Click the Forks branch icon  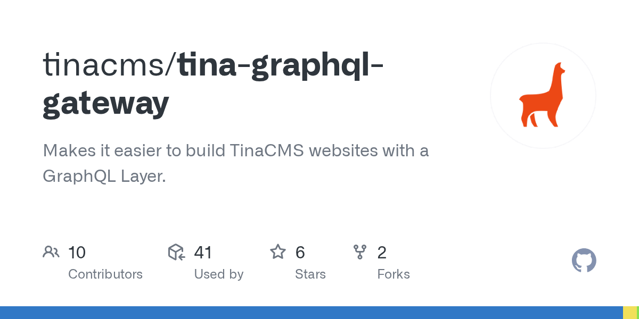point(360,252)
